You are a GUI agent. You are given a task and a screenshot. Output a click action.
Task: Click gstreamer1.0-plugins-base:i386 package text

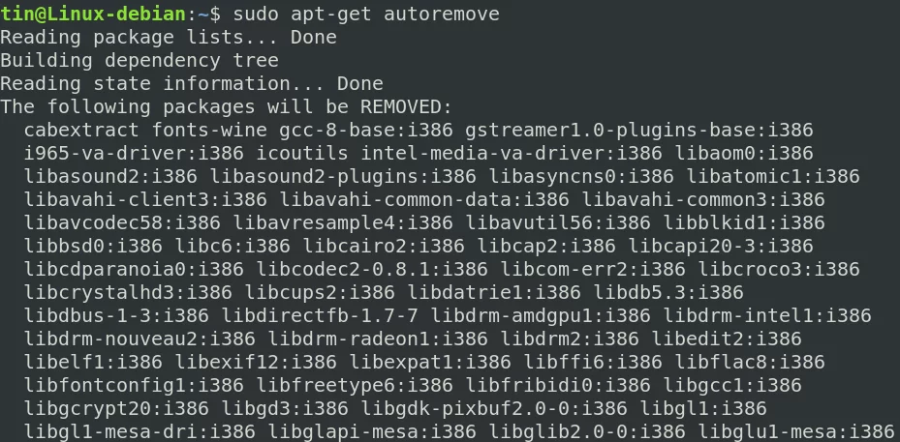click(x=638, y=131)
